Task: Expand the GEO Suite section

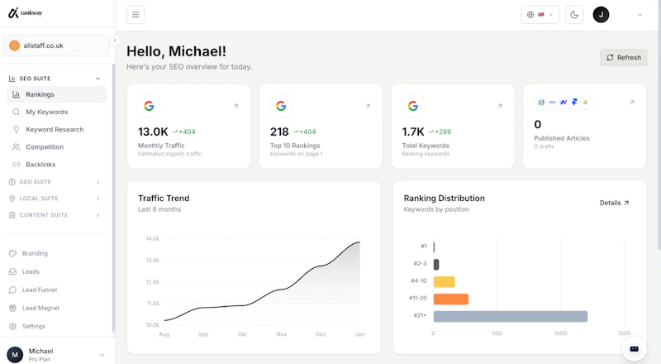Action: tap(55, 182)
